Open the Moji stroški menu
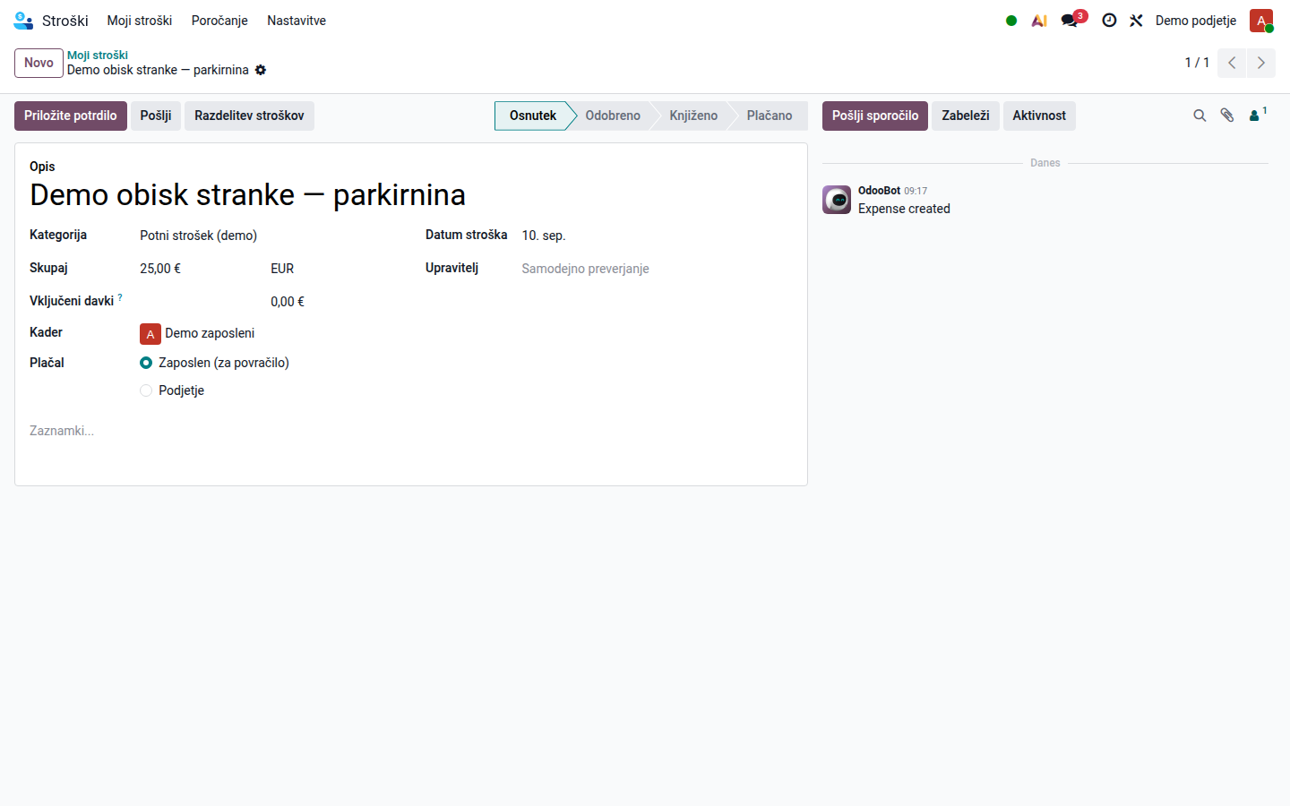Image resolution: width=1290 pixels, height=806 pixels. [140, 21]
